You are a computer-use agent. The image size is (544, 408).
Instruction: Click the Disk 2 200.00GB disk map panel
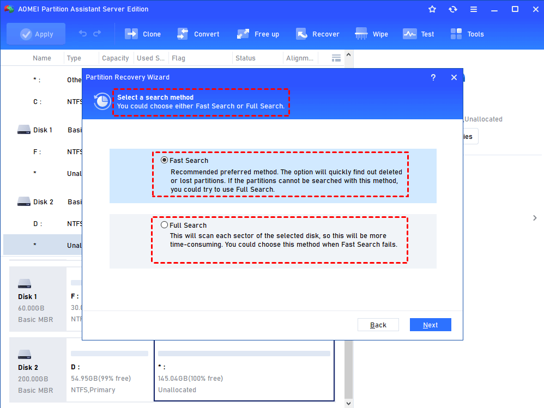pyautogui.click(x=38, y=370)
